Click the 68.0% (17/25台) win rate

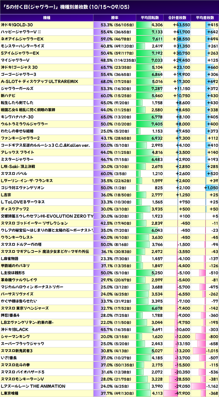[x=117, y=81]
